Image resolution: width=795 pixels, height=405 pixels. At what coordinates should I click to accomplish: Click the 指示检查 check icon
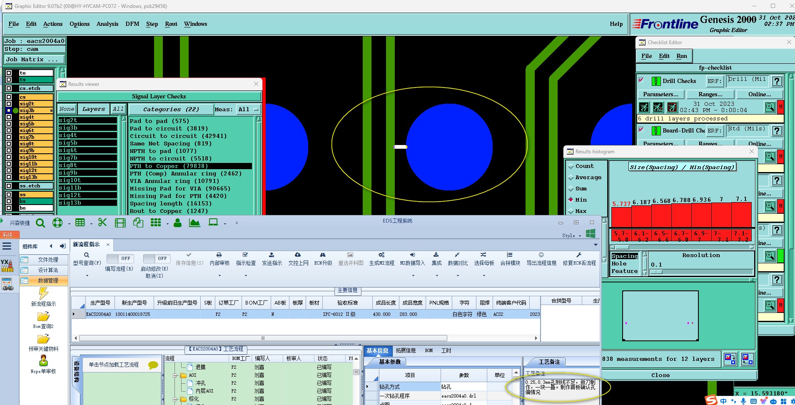(x=245, y=255)
